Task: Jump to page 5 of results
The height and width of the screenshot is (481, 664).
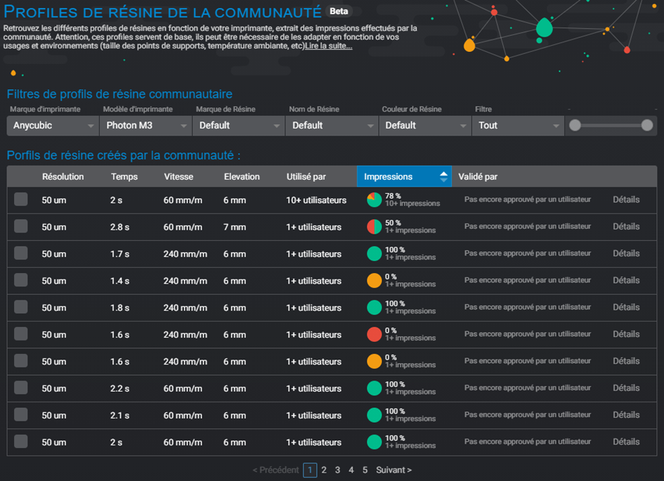Action: (365, 470)
